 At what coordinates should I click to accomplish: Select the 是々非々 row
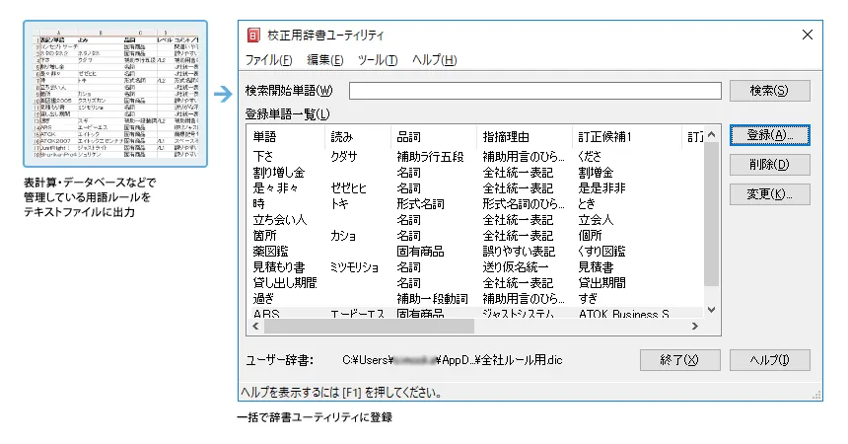point(476,188)
